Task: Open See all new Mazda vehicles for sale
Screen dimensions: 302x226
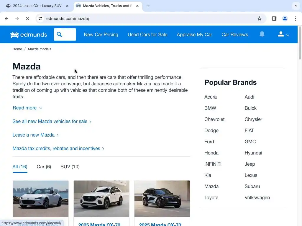Action: (52, 122)
